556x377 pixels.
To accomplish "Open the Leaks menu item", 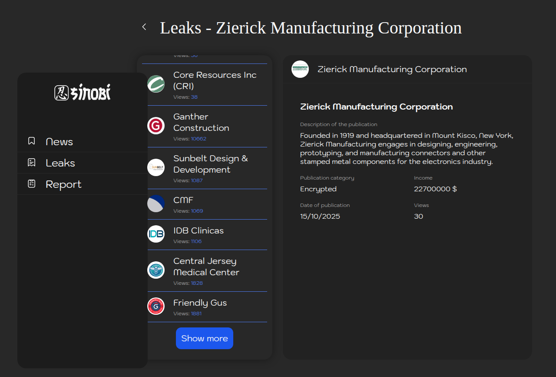I will point(60,163).
